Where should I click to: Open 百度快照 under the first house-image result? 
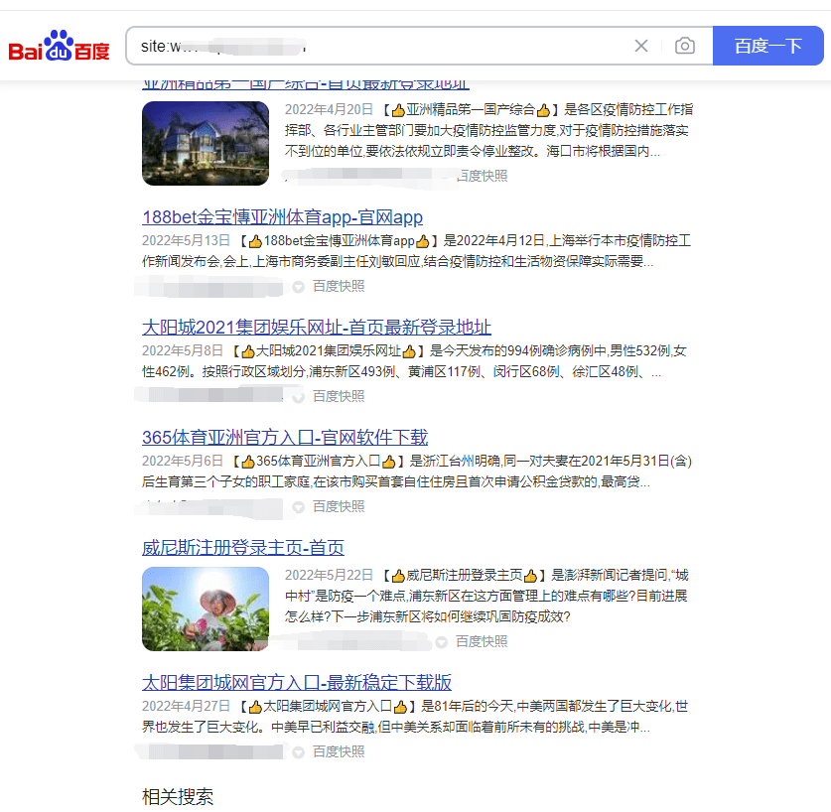[482, 176]
